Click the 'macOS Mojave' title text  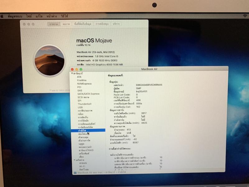pyautogui.click(x=94, y=41)
